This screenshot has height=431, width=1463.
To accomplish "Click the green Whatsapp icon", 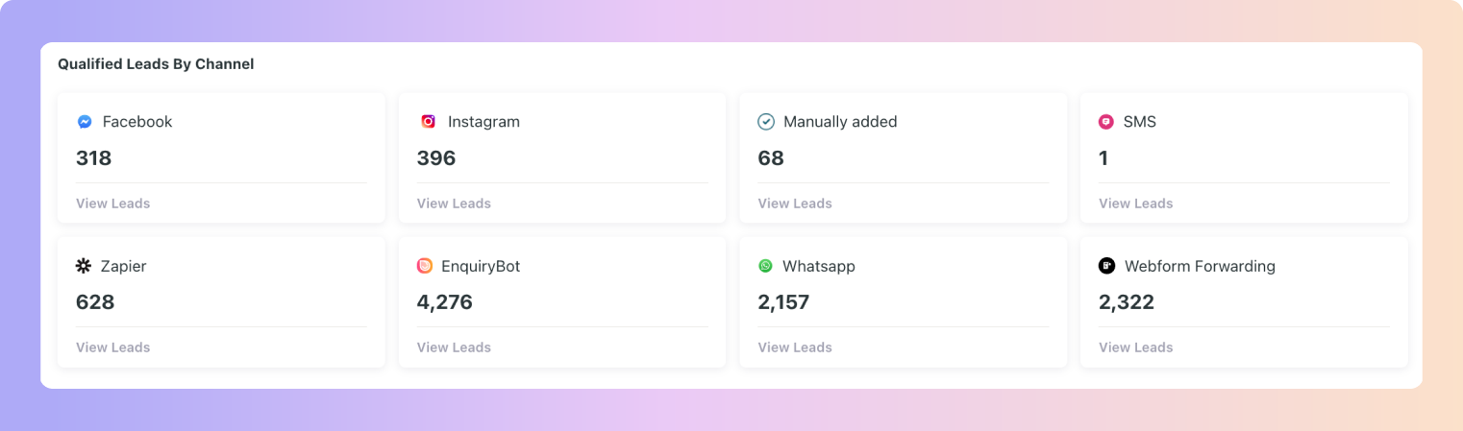I will 765,266.
